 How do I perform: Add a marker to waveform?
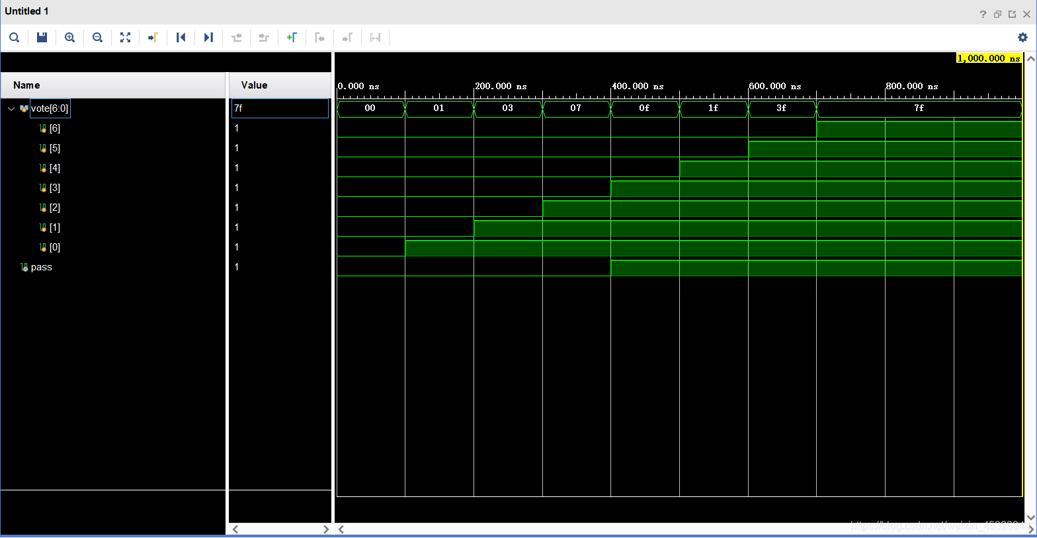[292, 38]
